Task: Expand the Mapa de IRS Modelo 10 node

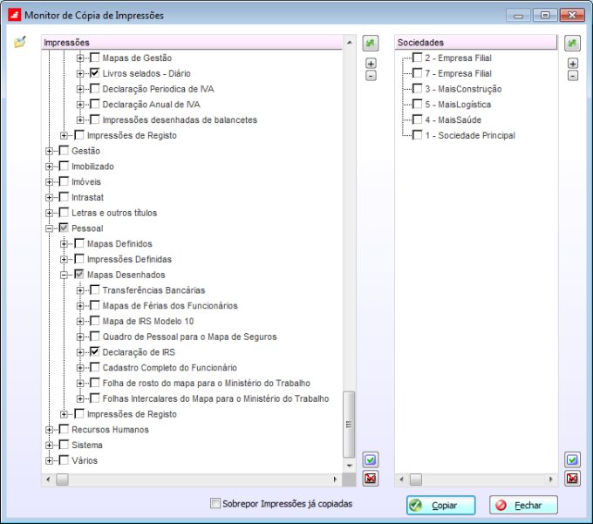Action: pos(80,322)
